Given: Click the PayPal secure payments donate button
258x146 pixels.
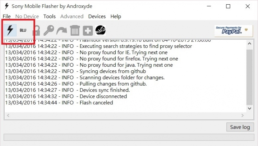Looking at the screenshot, I should tap(234, 30).
